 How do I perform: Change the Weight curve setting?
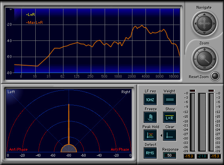click(170, 100)
